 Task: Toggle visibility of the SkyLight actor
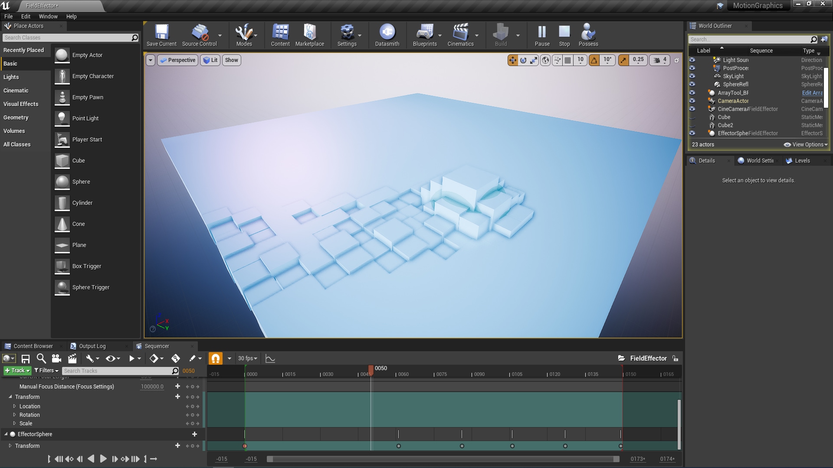693,76
